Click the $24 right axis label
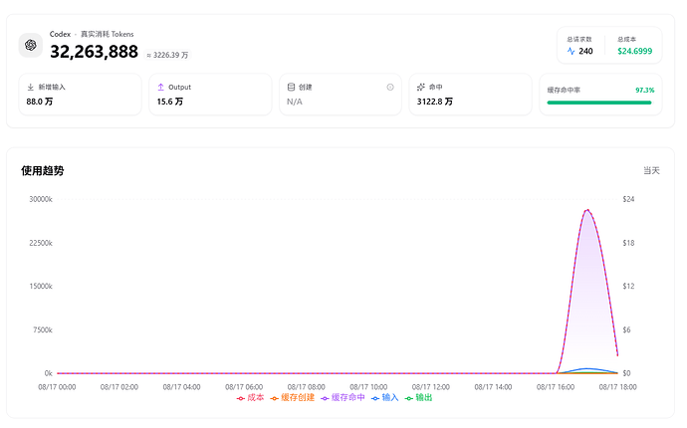This screenshot has width=687, height=428. tap(628, 199)
